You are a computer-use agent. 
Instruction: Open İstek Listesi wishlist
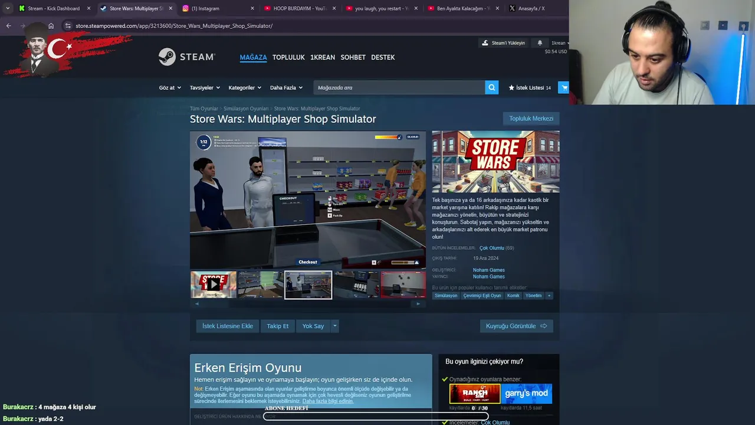coord(530,87)
